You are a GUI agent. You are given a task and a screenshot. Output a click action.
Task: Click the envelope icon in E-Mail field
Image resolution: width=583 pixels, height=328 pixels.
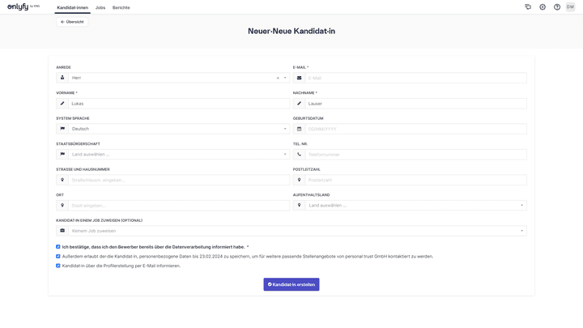[299, 78]
